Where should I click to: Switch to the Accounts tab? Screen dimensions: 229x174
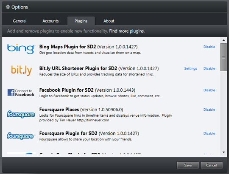coord(50,21)
